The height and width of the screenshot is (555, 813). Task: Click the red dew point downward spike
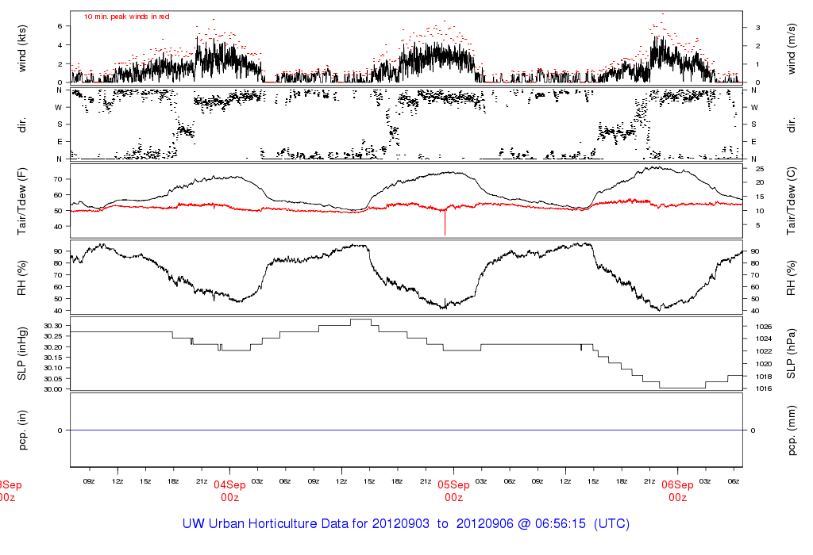(445, 224)
